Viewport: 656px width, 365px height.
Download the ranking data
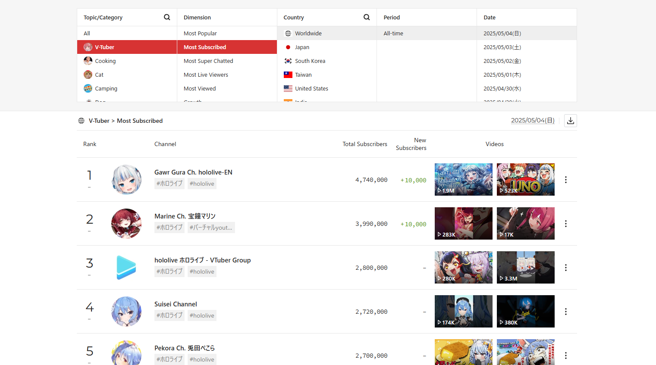[x=570, y=121]
